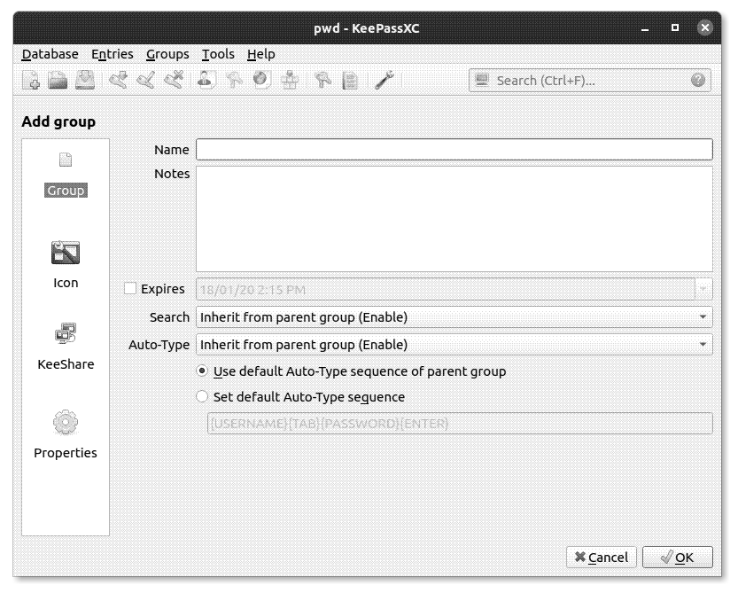Click the Copy password key icon
The width and height of the screenshot is (738, 593).
[x=234, y=80]
